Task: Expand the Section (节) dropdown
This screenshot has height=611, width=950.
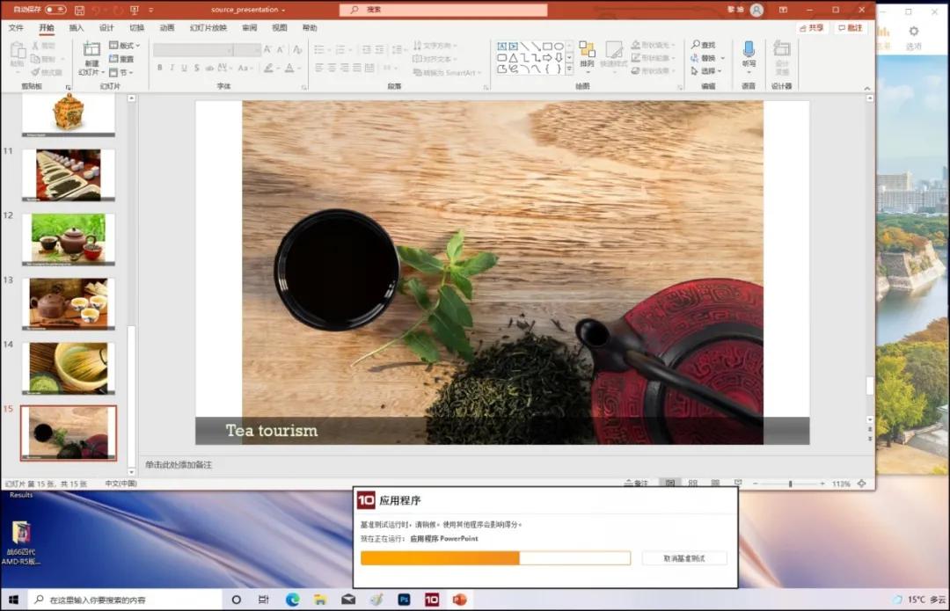Action: point(125,72)
